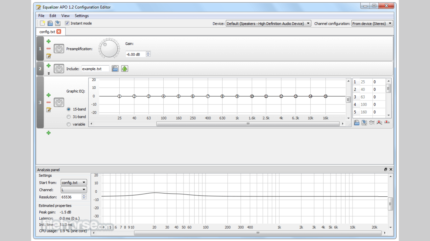Image resolution: width=430 pixels, height=241 pixels.
Task: Decrease the Gain value with the down stepper arrow
Action: [x=148, y=56]
